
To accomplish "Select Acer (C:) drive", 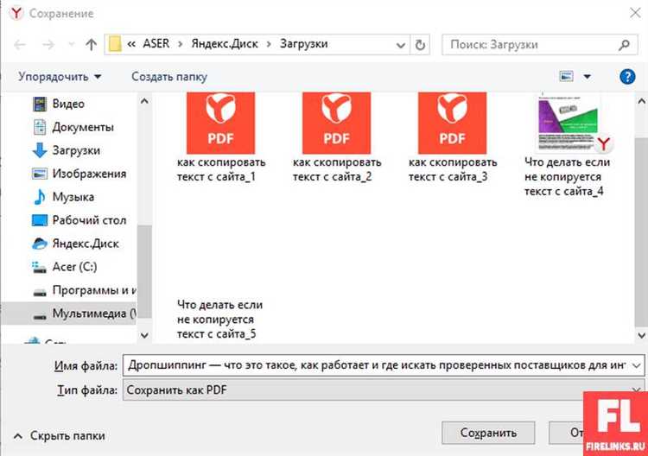I will click(x=64, y=267).
